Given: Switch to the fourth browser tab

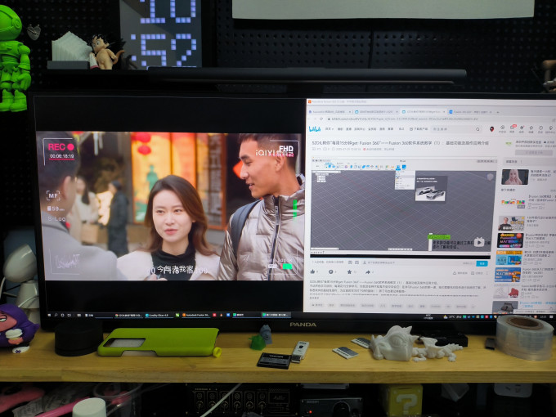Looking at the screenshot, I should pos(471,112).
